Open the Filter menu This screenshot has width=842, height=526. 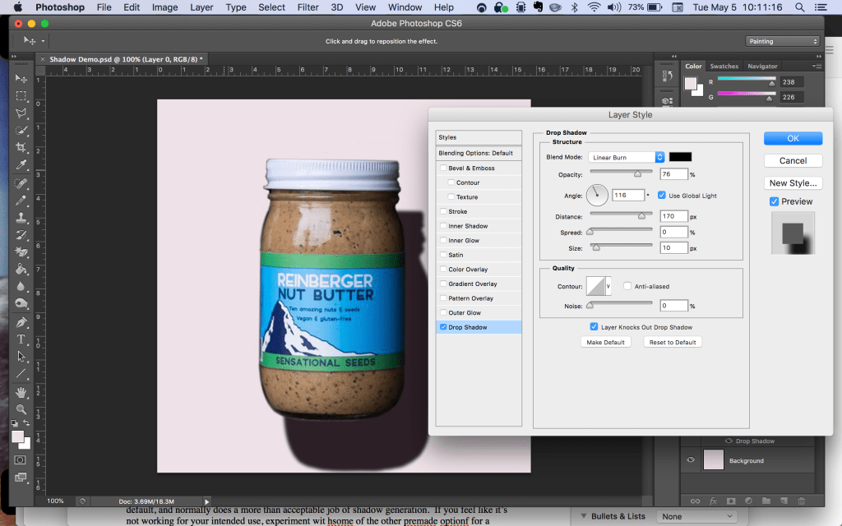point(308,7)
